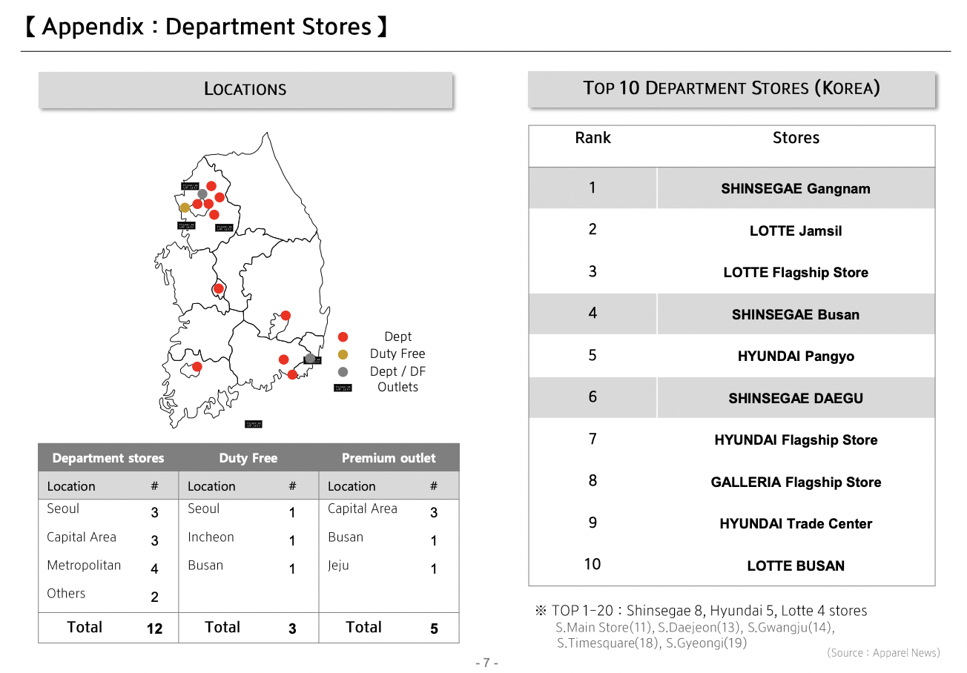Select the LOCATIONS section header
This screenshot has width=967, height=673.
pos(245,90)
